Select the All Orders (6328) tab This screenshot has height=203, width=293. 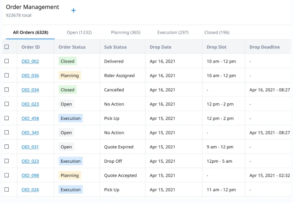coord(31,32)
